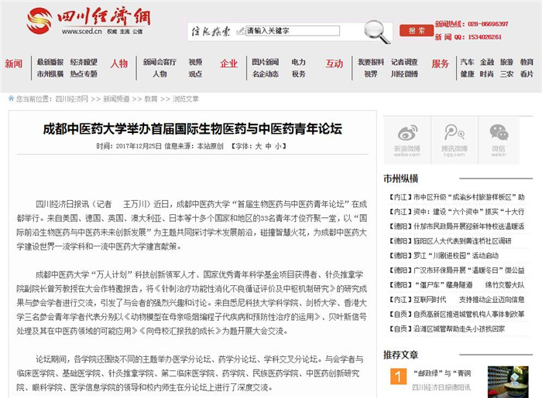Open the 企业 navigation category
542x398 pixels.
pyautogui.click(x=228, y=63)
